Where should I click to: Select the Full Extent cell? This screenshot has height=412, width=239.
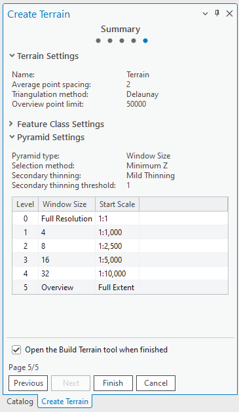[117, 287]
